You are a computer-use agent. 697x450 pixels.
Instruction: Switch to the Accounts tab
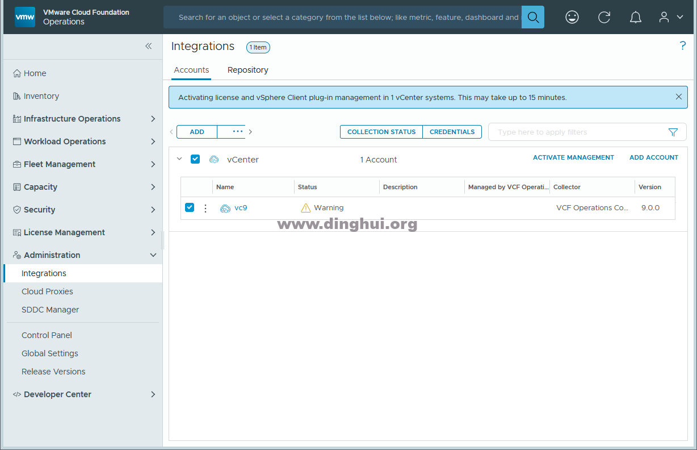coord(191,70)
